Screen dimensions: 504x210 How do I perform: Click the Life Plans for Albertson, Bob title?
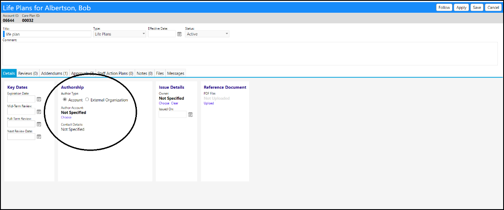click(47, 8)
